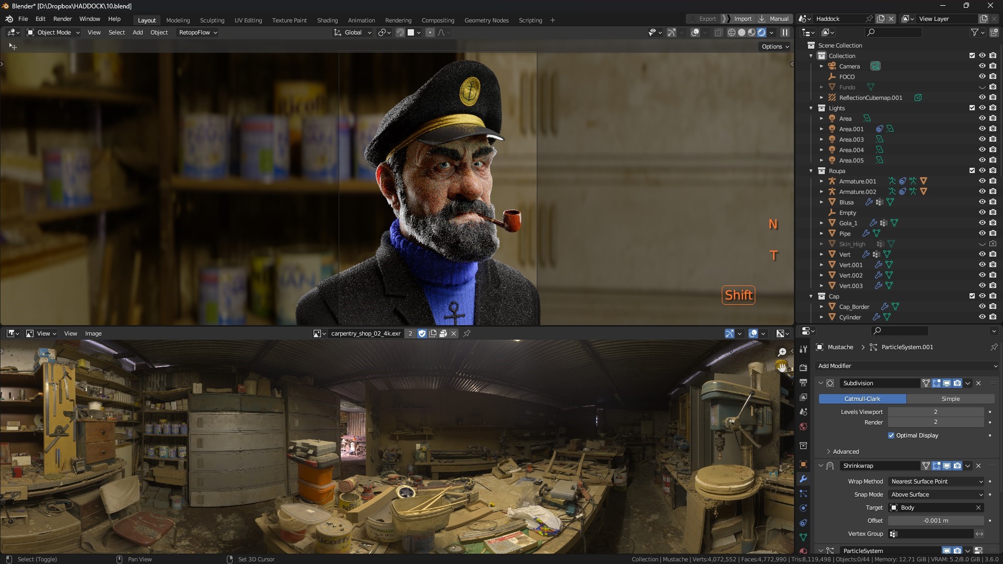The image size is (1003, 564).
Task: Open the Particles properties tab icon
Action: [x=803, y=493]
